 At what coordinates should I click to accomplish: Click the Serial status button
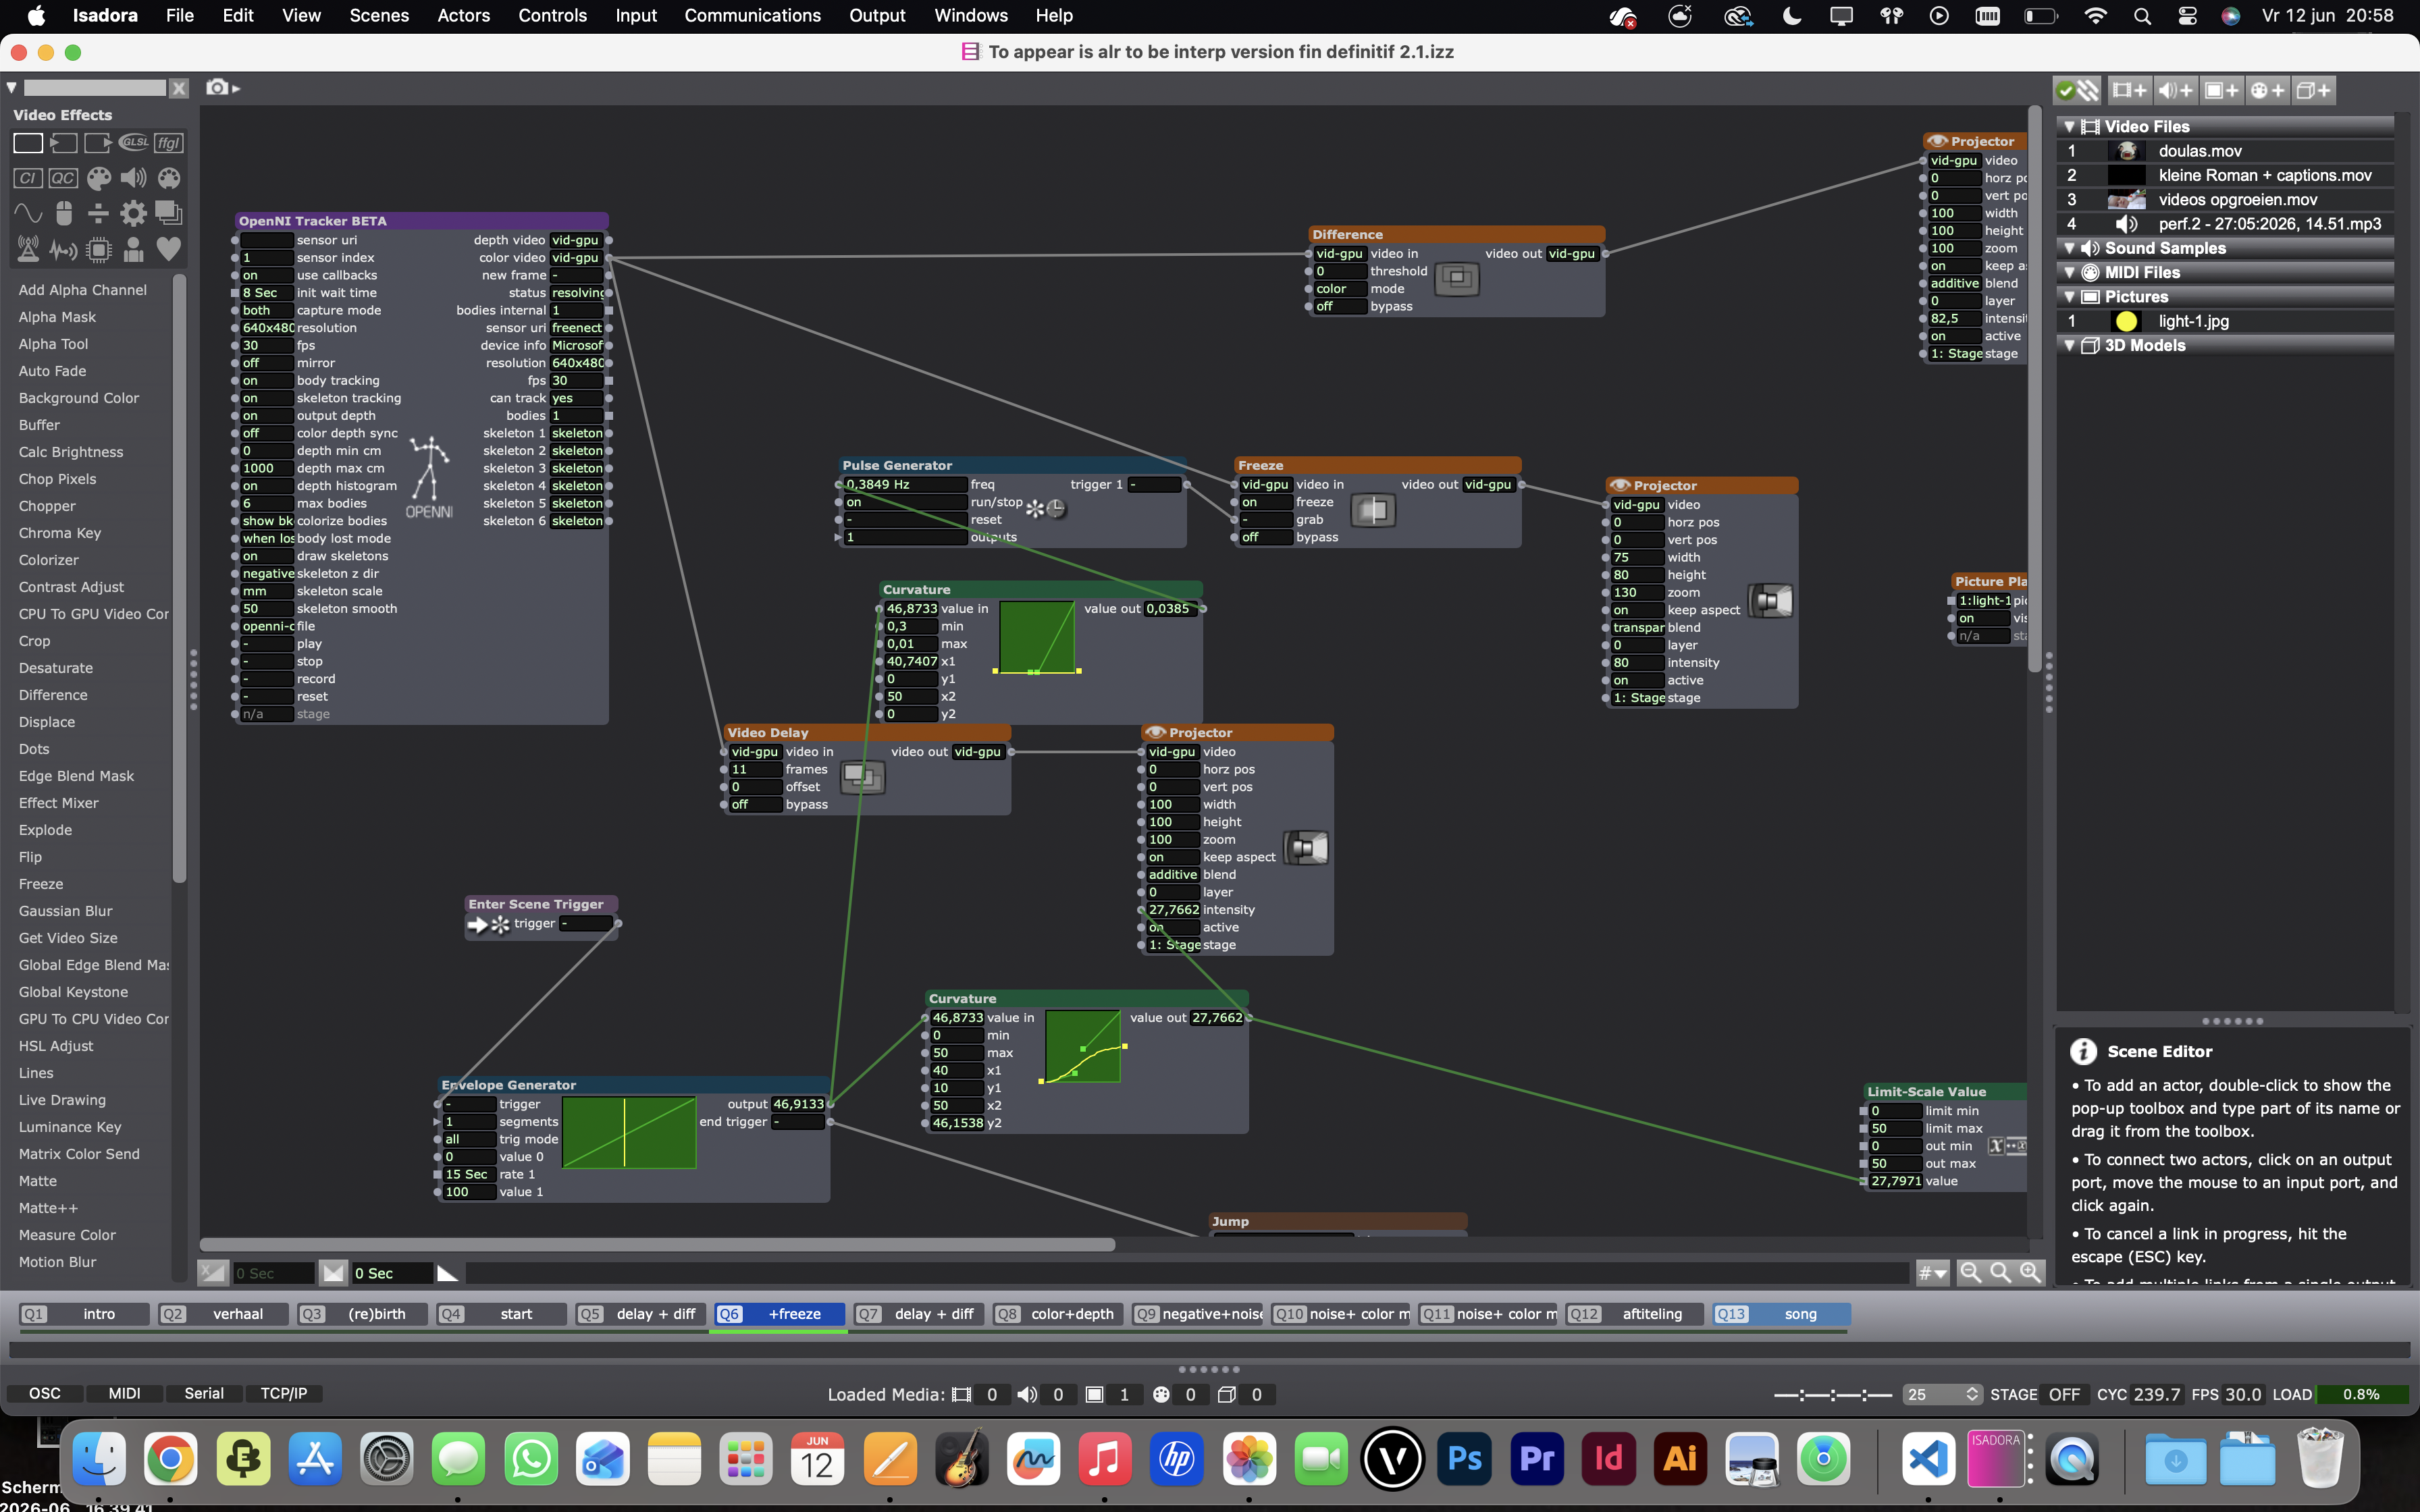204,1393
